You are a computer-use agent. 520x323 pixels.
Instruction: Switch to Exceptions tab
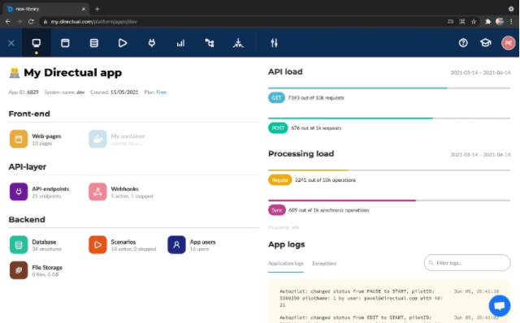click(324, 264)
